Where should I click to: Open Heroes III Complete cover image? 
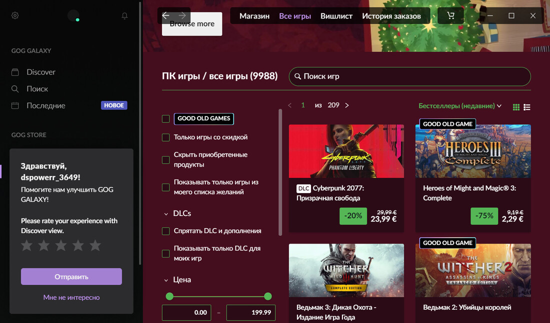point(473,151)
